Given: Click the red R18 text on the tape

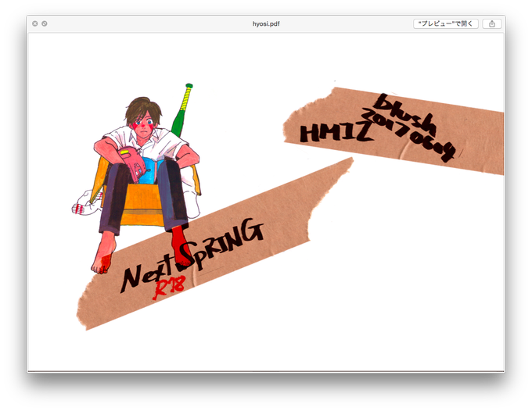Looking at the screenshot, I should (169, 288).
